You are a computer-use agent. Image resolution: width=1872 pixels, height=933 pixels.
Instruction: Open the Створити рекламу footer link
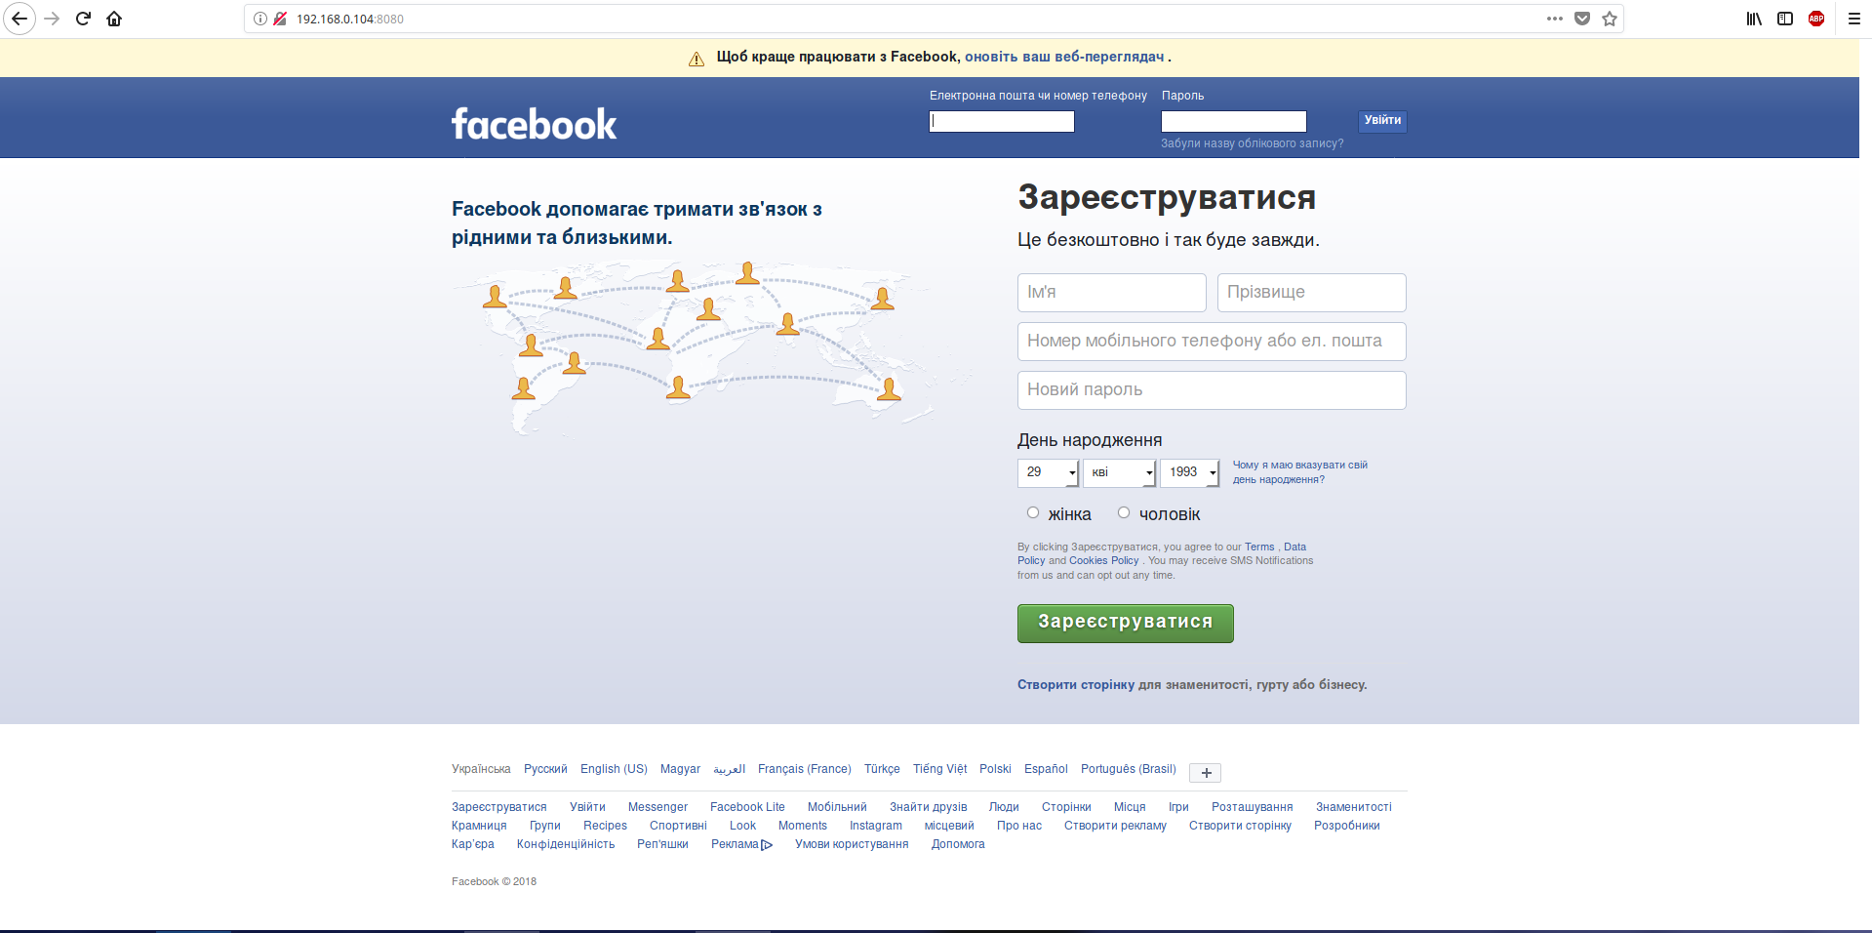click(1115, 826)
